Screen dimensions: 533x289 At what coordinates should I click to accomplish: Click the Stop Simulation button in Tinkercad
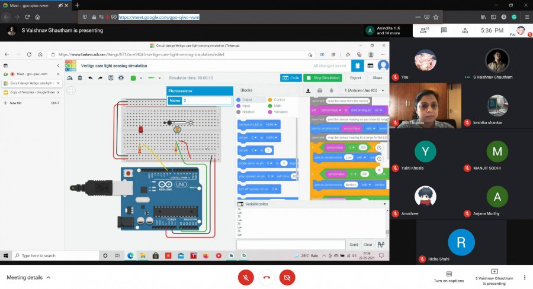(x=323, y=77)
